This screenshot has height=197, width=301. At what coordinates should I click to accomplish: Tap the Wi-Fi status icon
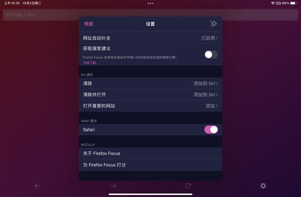[x=273, y=3]
